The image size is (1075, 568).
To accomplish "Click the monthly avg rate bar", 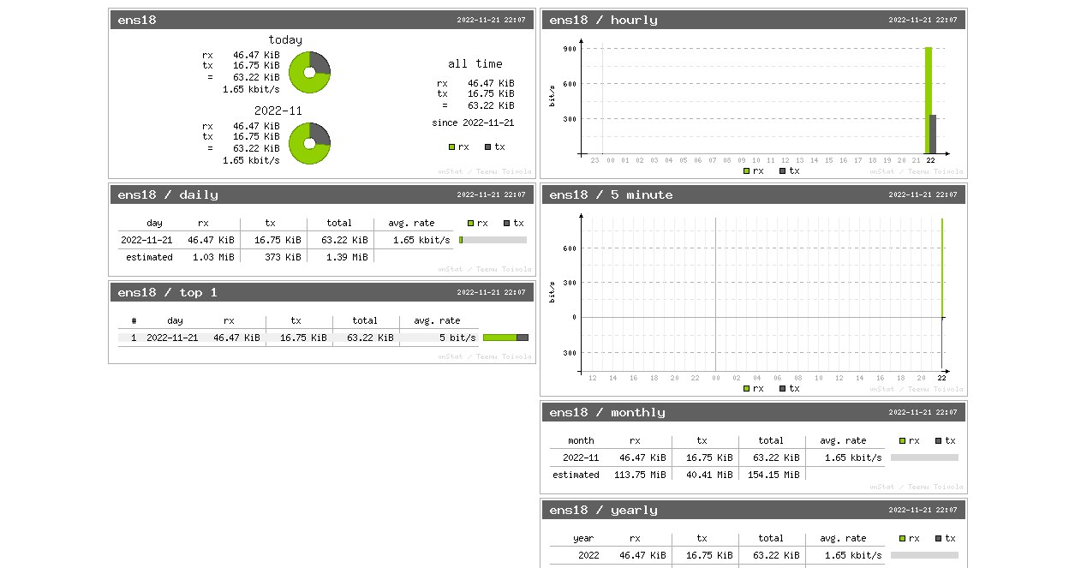I will coord(924,457).
